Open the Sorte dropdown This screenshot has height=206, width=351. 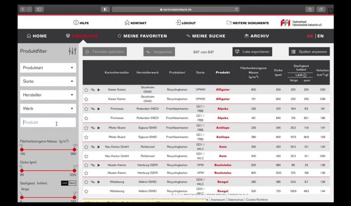pyautogui.click(x=48, y=81)
